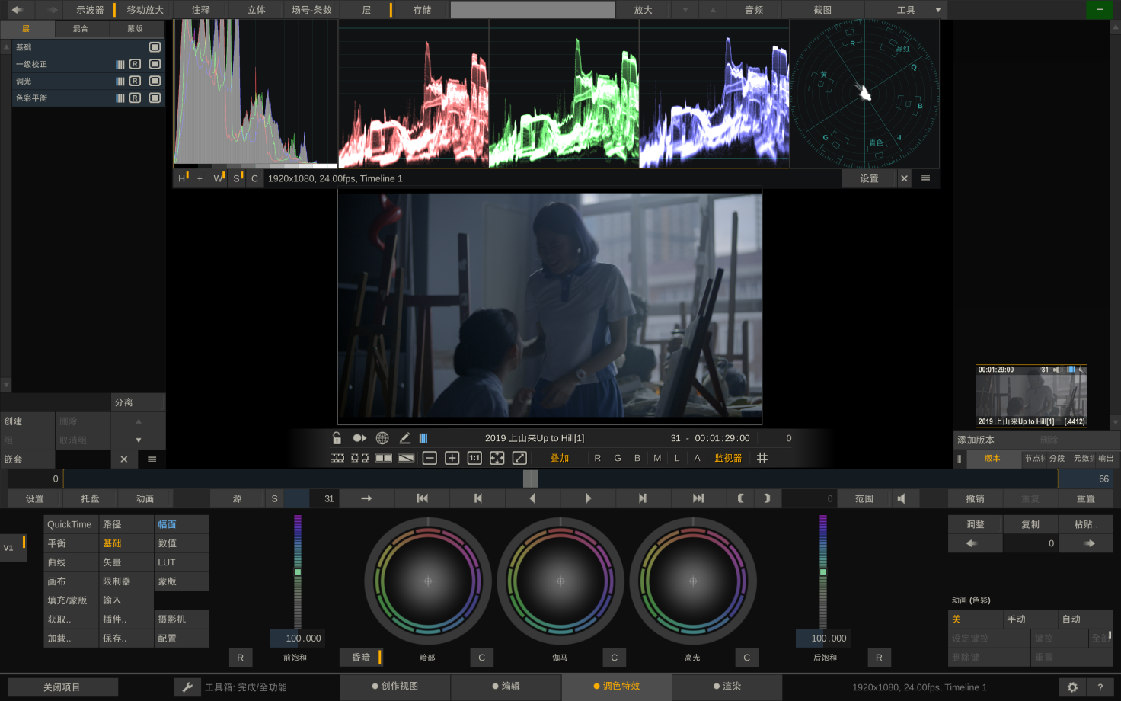The width and height of the screenshot is (1121, 701).
Task: Click the clip thumbnail at 00:01:29:00
Action: click(x=1031, y=396)
